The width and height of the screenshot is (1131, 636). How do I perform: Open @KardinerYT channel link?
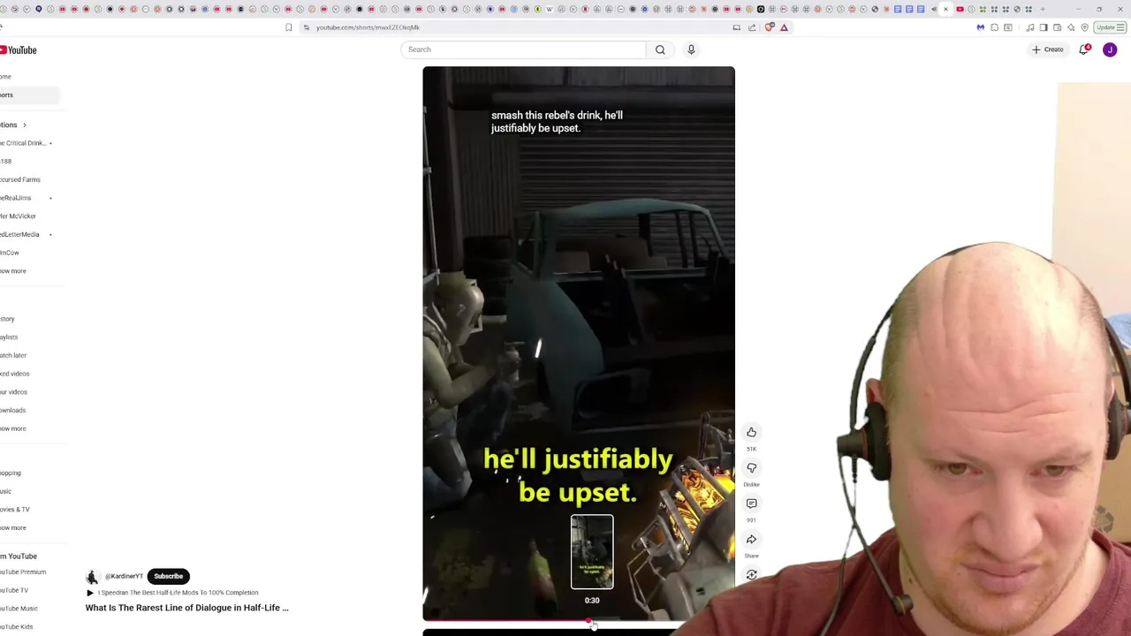(124, 576)
